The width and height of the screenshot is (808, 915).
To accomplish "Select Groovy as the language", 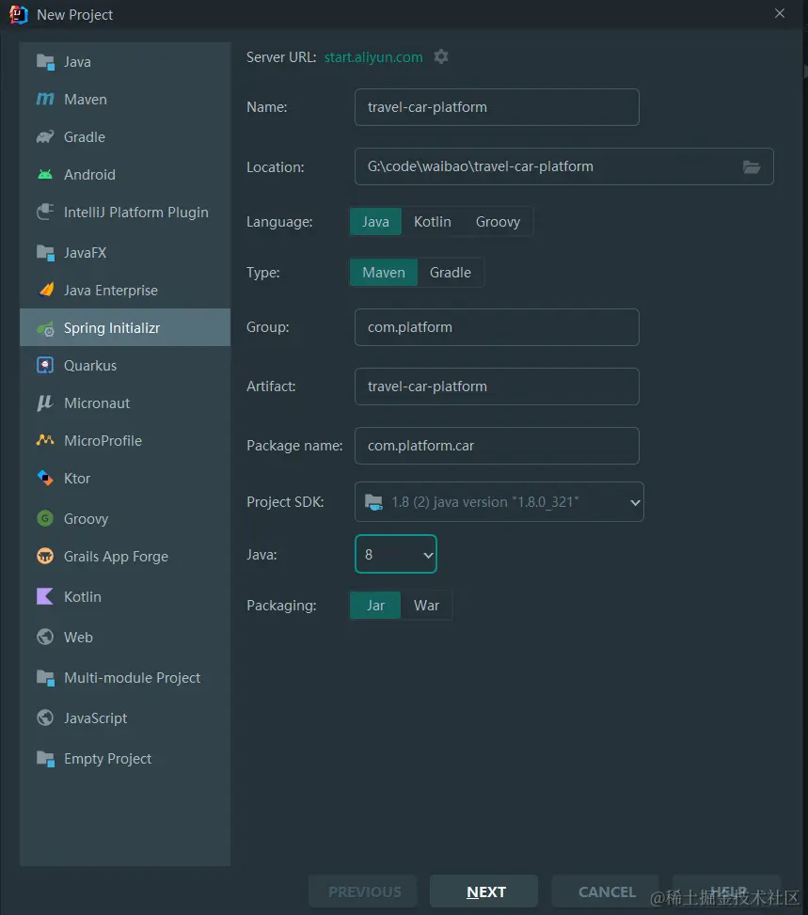I will click(x=498, y=222).
